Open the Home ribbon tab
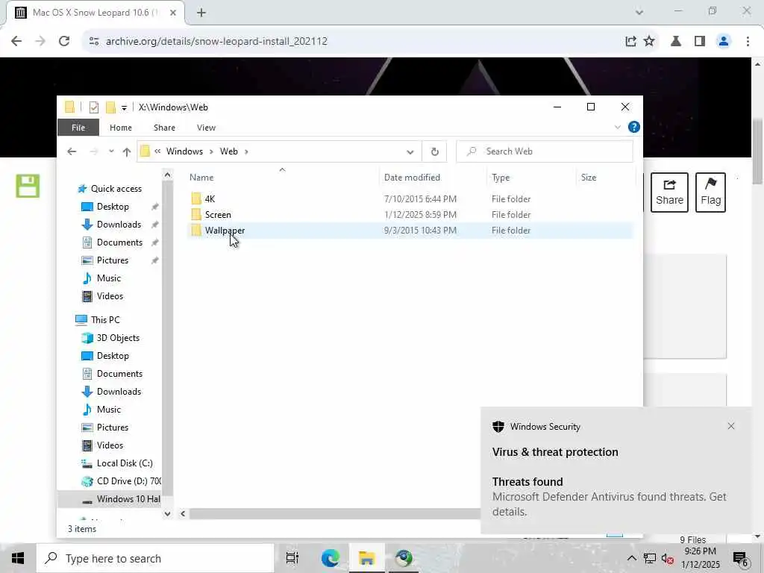The width and height of the screenshot is (764, 573). pyautogui.click(x=120, y=128)
